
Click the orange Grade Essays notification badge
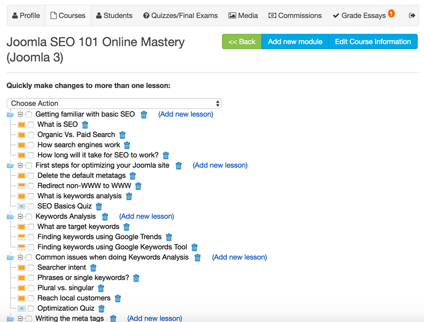click(x=391, y=13)
